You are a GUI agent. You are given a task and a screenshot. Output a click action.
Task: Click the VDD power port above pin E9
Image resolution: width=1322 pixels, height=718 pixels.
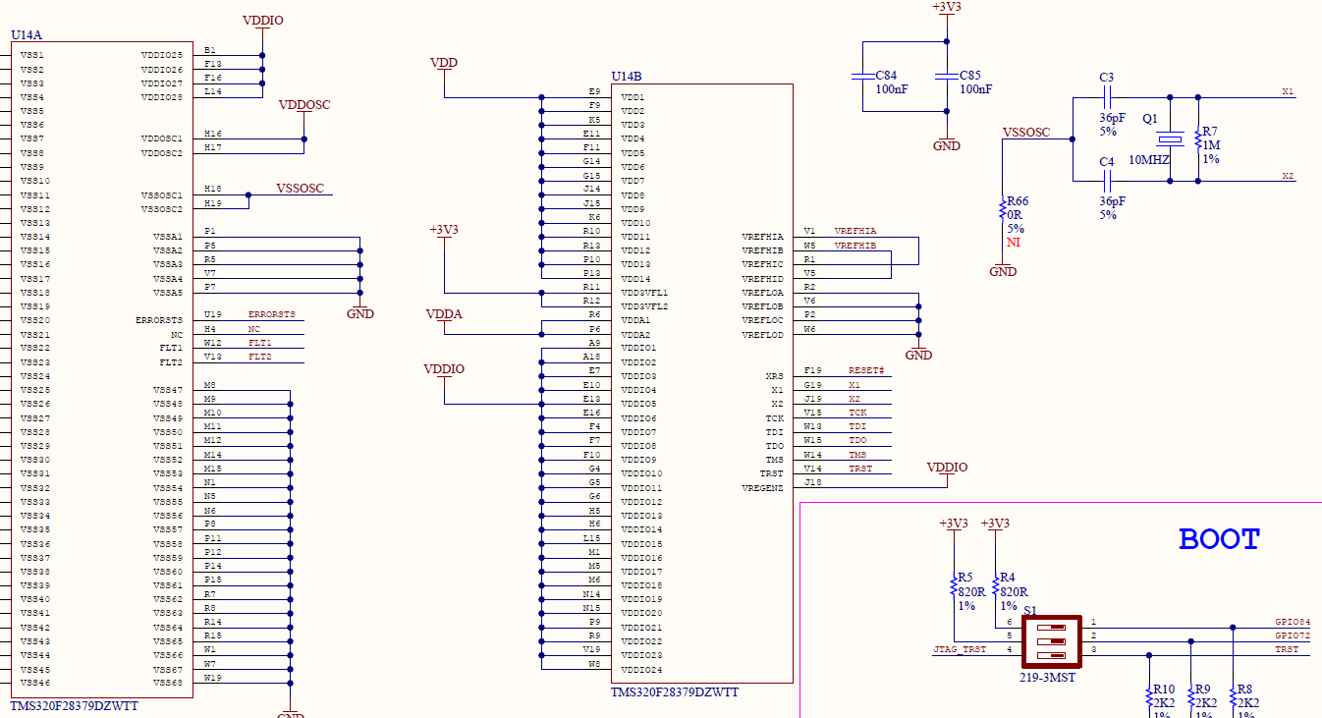pyautogui.click(x=444, y=63)
